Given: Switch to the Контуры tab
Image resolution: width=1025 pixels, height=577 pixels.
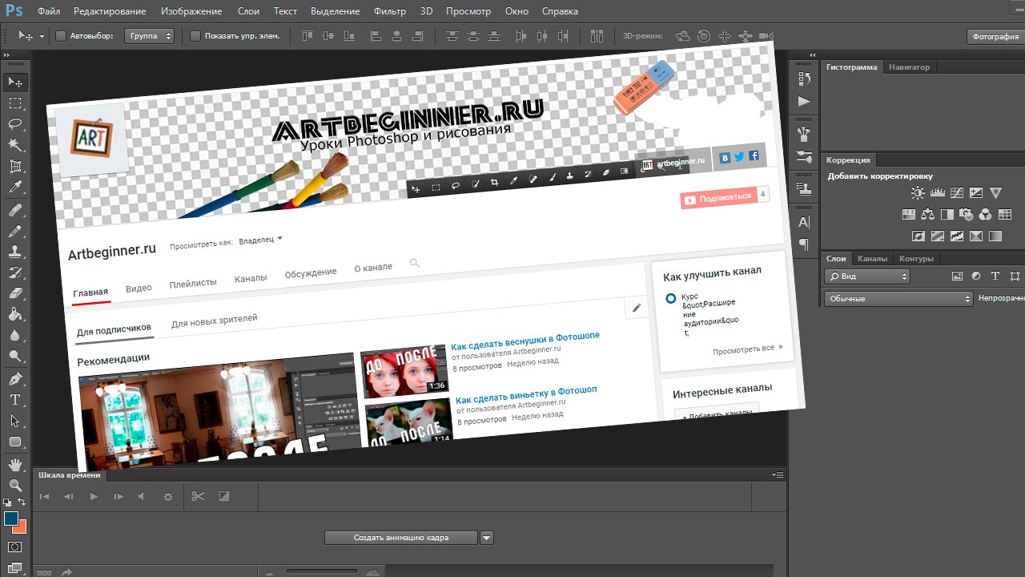Looking at the screenshot, I should [x=916, y=259].
